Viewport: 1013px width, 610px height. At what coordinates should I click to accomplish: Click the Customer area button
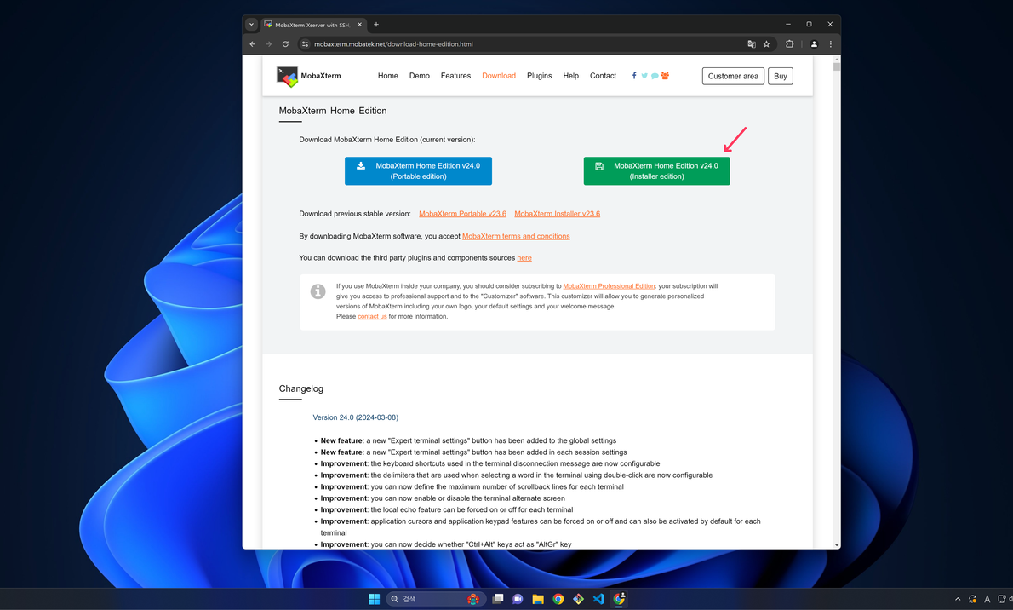(x=733, y=77)
